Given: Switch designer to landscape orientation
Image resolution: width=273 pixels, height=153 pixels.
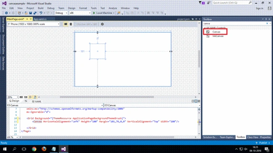Looking at the screenshot, I should [x=66, y=24].
